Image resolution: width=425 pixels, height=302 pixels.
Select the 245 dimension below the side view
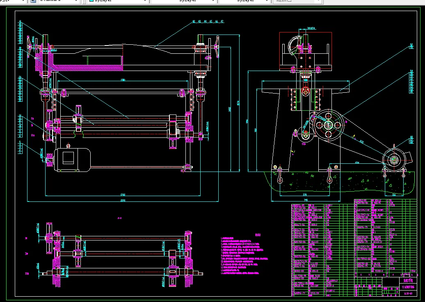pos(306,200)
